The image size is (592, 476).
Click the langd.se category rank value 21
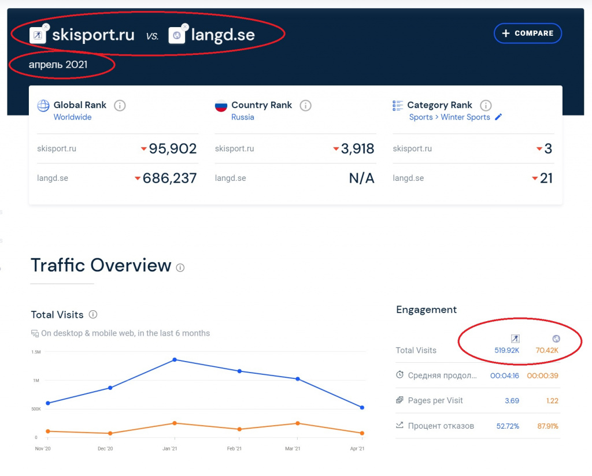(x=546, y=178)
